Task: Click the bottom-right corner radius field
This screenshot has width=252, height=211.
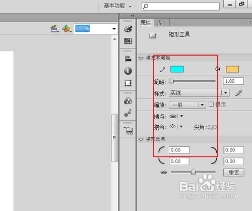Action: click(233, 162)
